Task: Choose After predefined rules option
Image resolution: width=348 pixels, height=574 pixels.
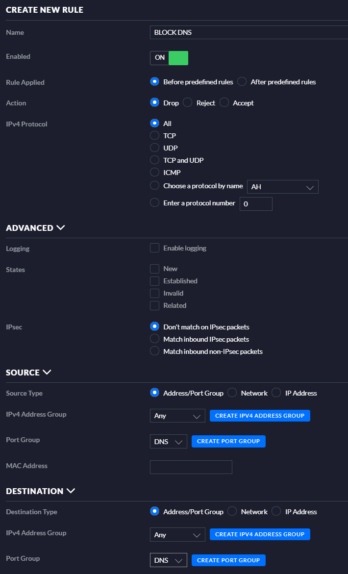Action: [x=242, y=82]
